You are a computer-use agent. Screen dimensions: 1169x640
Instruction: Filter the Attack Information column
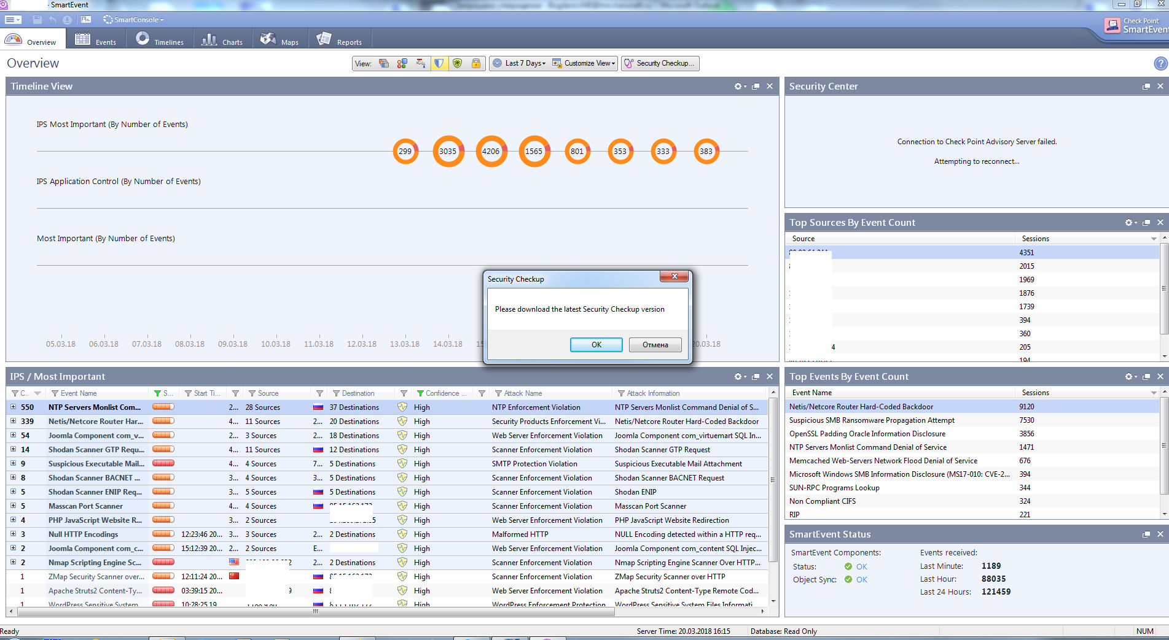point(621,393)
